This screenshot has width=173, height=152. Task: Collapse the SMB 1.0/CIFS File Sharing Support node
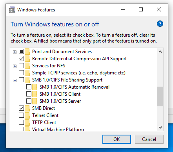(15, 81)
